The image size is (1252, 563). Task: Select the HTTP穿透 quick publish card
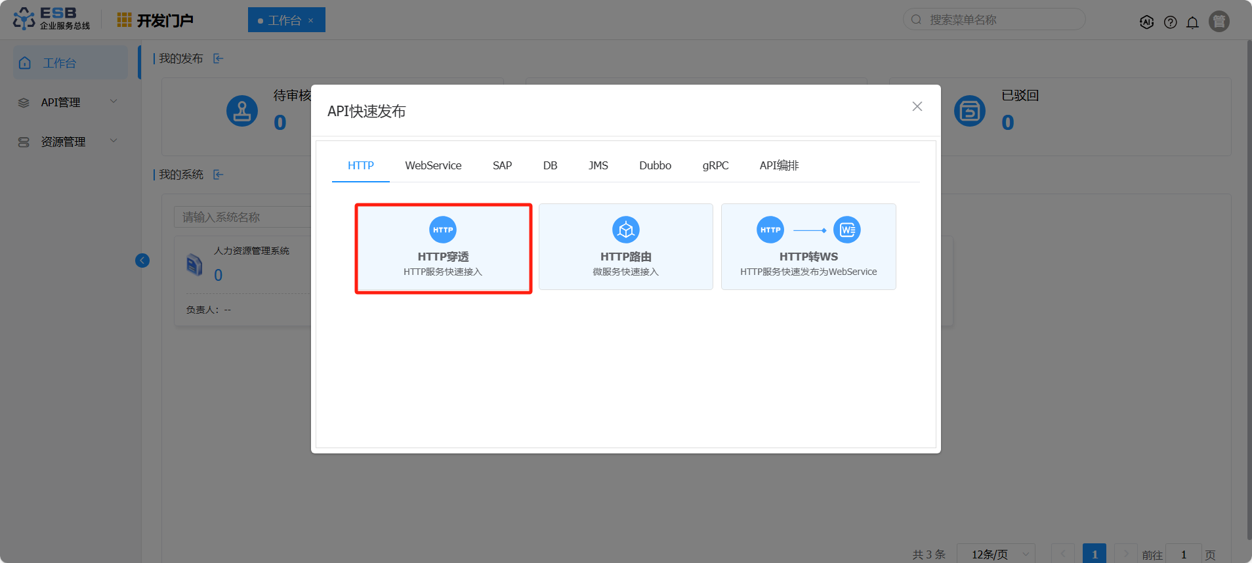click(x=443, y=248)
